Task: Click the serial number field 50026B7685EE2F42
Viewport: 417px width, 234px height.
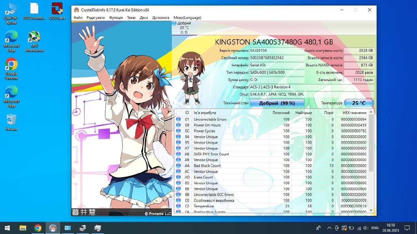Action: coord(277,58)
